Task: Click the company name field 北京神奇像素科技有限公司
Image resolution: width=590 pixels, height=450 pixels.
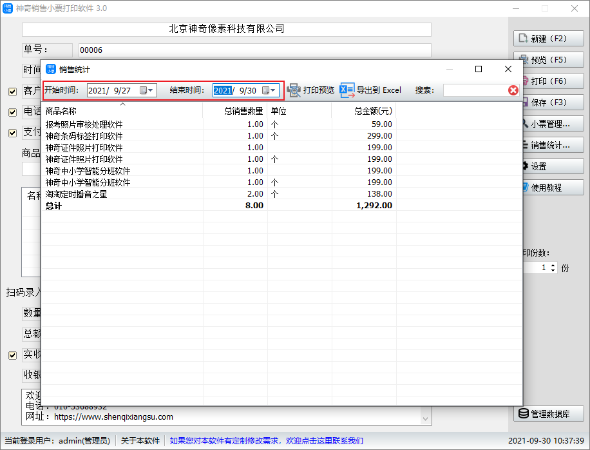Action: click(227, 29)
